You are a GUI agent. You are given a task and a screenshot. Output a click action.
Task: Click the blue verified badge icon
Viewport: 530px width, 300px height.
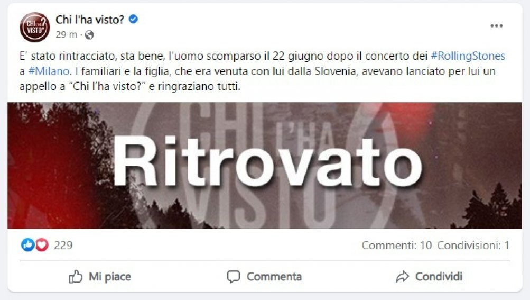(x=133, y=19)
